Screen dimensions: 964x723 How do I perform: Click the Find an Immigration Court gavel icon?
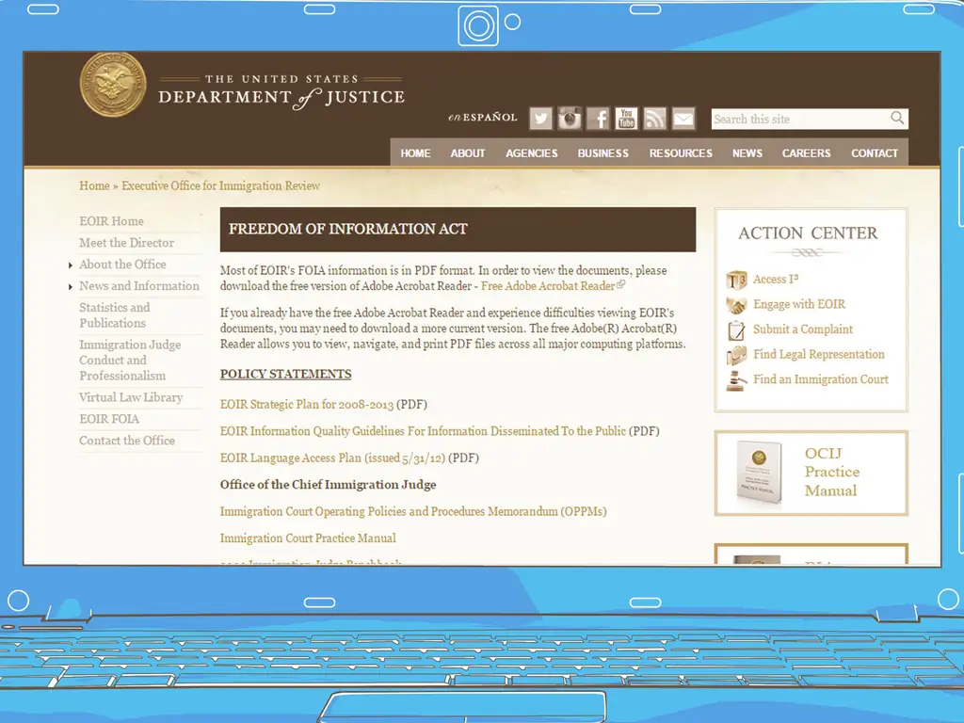click(x=736, y=380)
